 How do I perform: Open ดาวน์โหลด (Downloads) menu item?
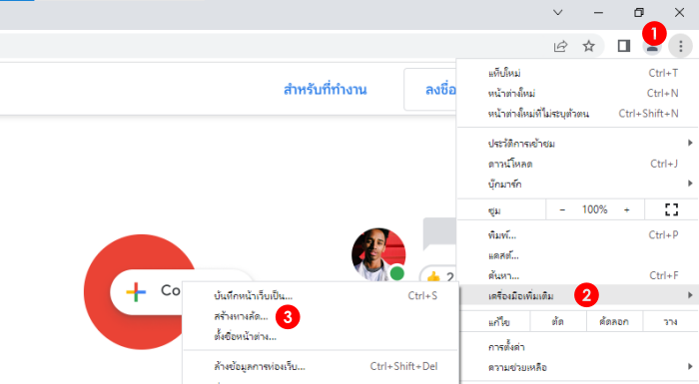tap(578, 164)
